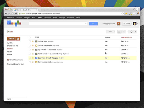Check the box for Doorknobs through the ages

click(x=30, y=58)
